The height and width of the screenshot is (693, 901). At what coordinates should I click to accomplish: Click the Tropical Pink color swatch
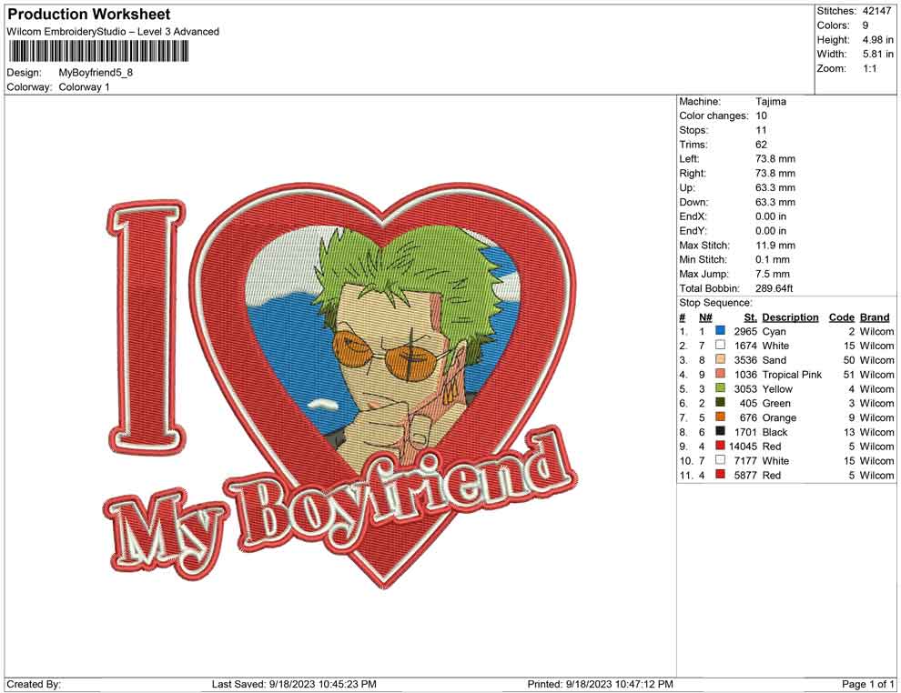click(720, 374)
